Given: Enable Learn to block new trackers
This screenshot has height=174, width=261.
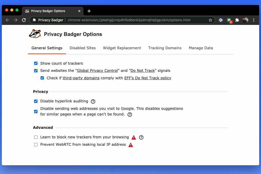Looking at the screenshot, I should click(36, 137).
